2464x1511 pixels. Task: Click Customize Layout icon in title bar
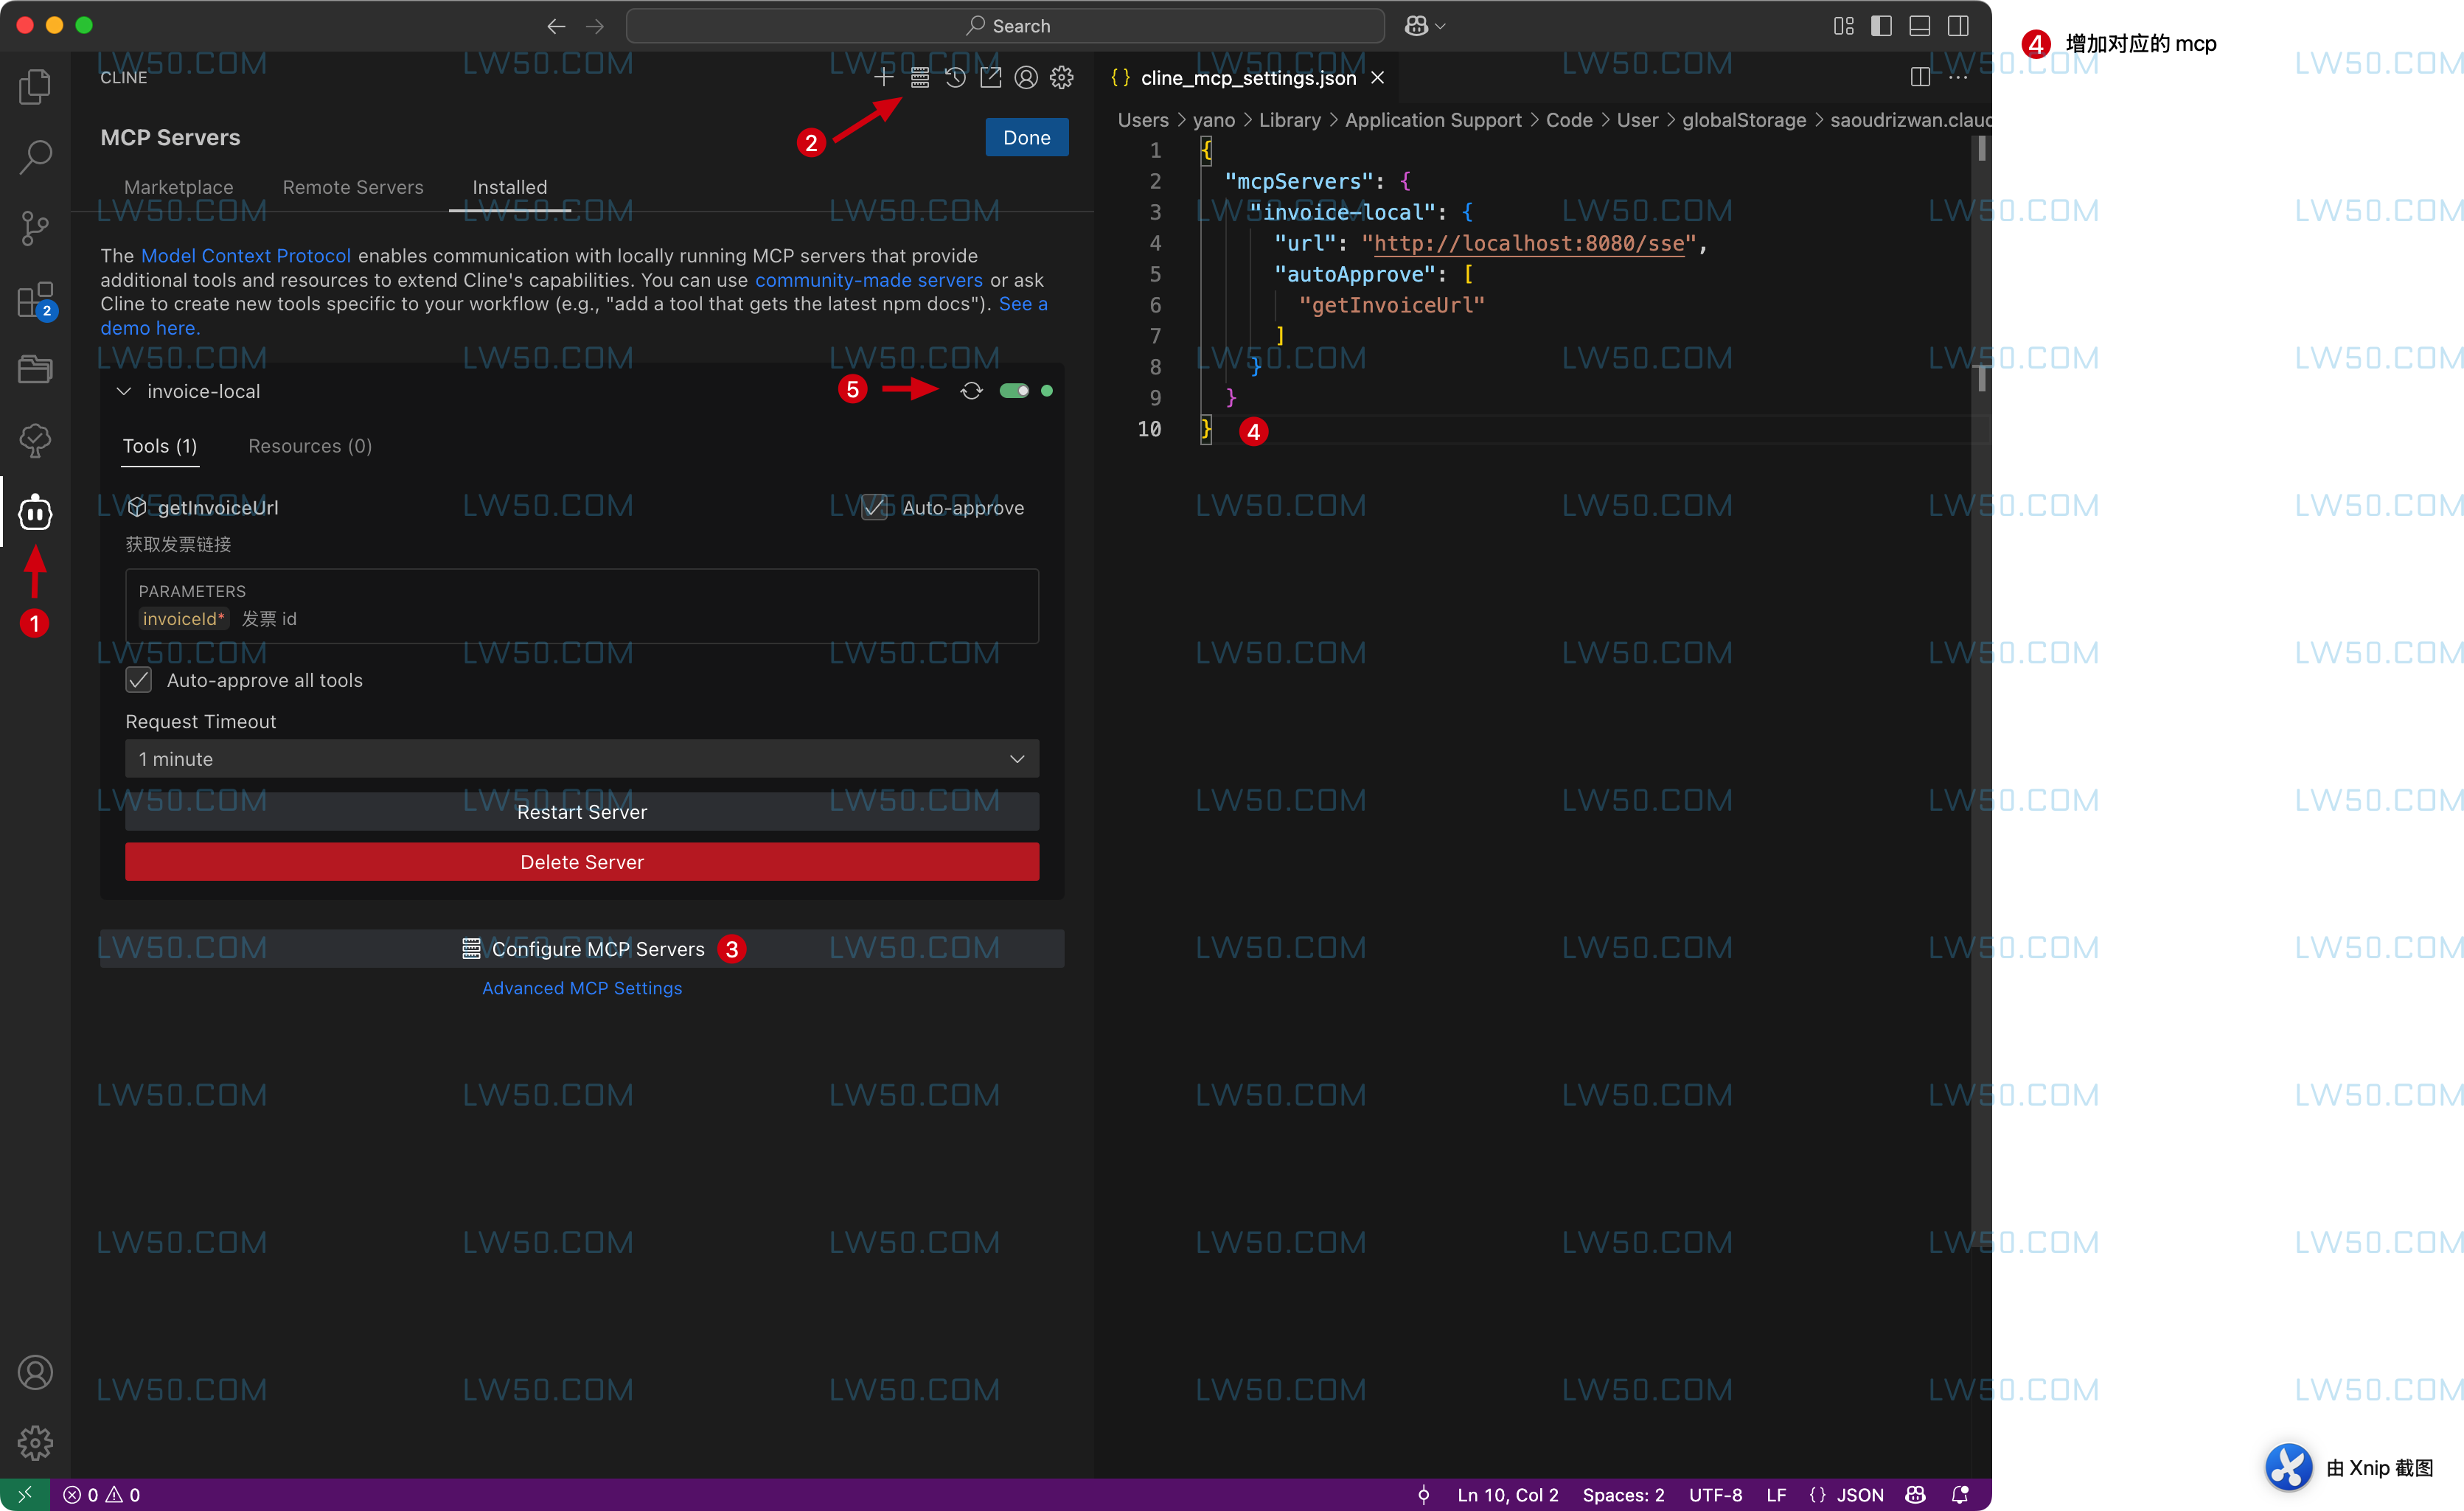coord(1844,26)
